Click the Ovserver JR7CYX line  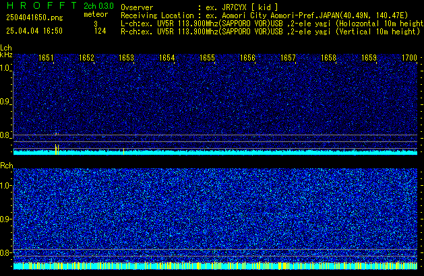click(200, 7)
